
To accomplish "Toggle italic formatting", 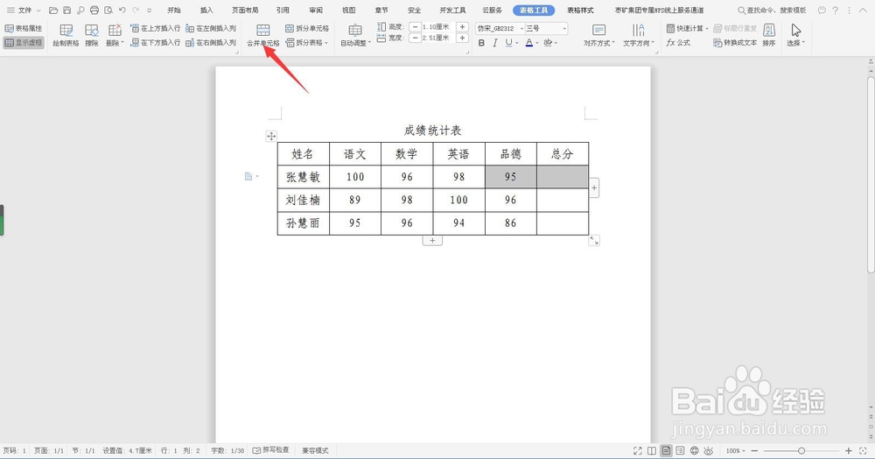I will 494,42.
